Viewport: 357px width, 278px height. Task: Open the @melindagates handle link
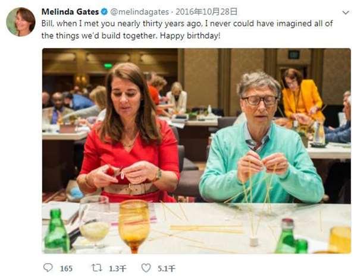139,12
